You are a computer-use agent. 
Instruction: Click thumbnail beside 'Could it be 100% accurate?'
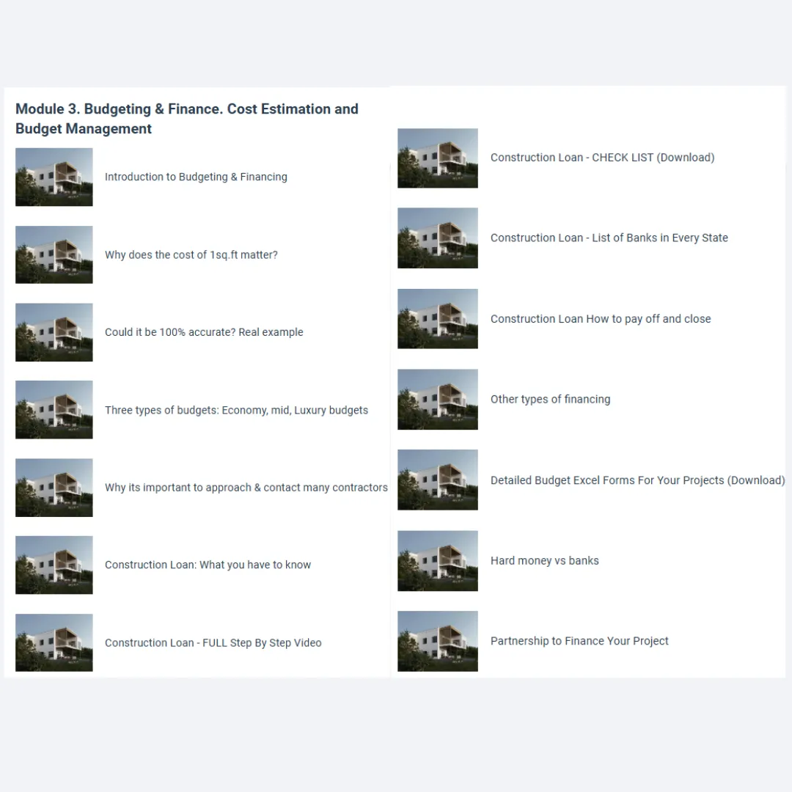(54, 332)
